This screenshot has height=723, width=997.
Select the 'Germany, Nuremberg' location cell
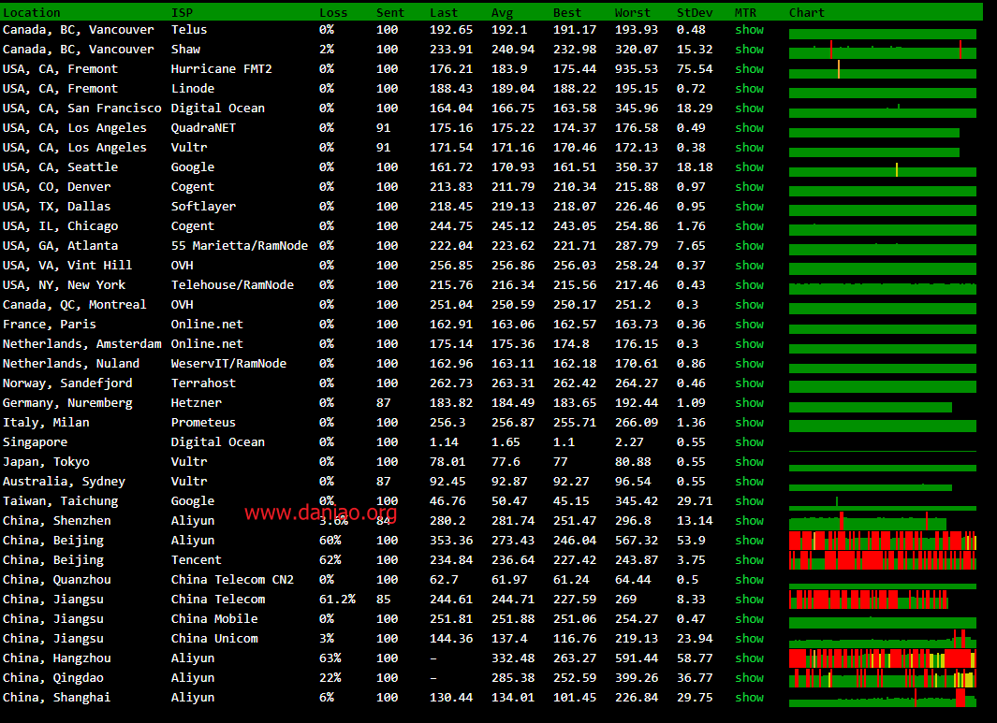pos(67,403)
